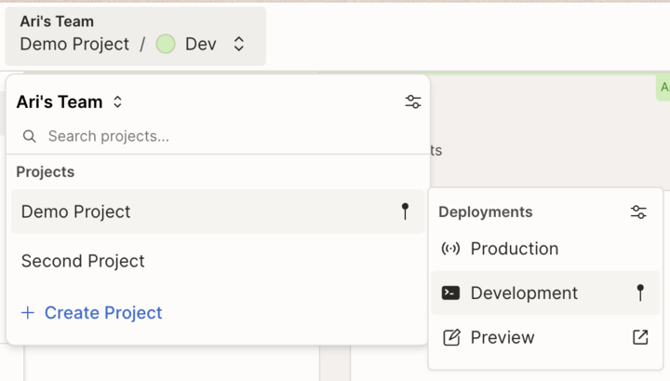Click the magnifying glass search icon
The image size is (670, 381).
[x=30, y=136]
